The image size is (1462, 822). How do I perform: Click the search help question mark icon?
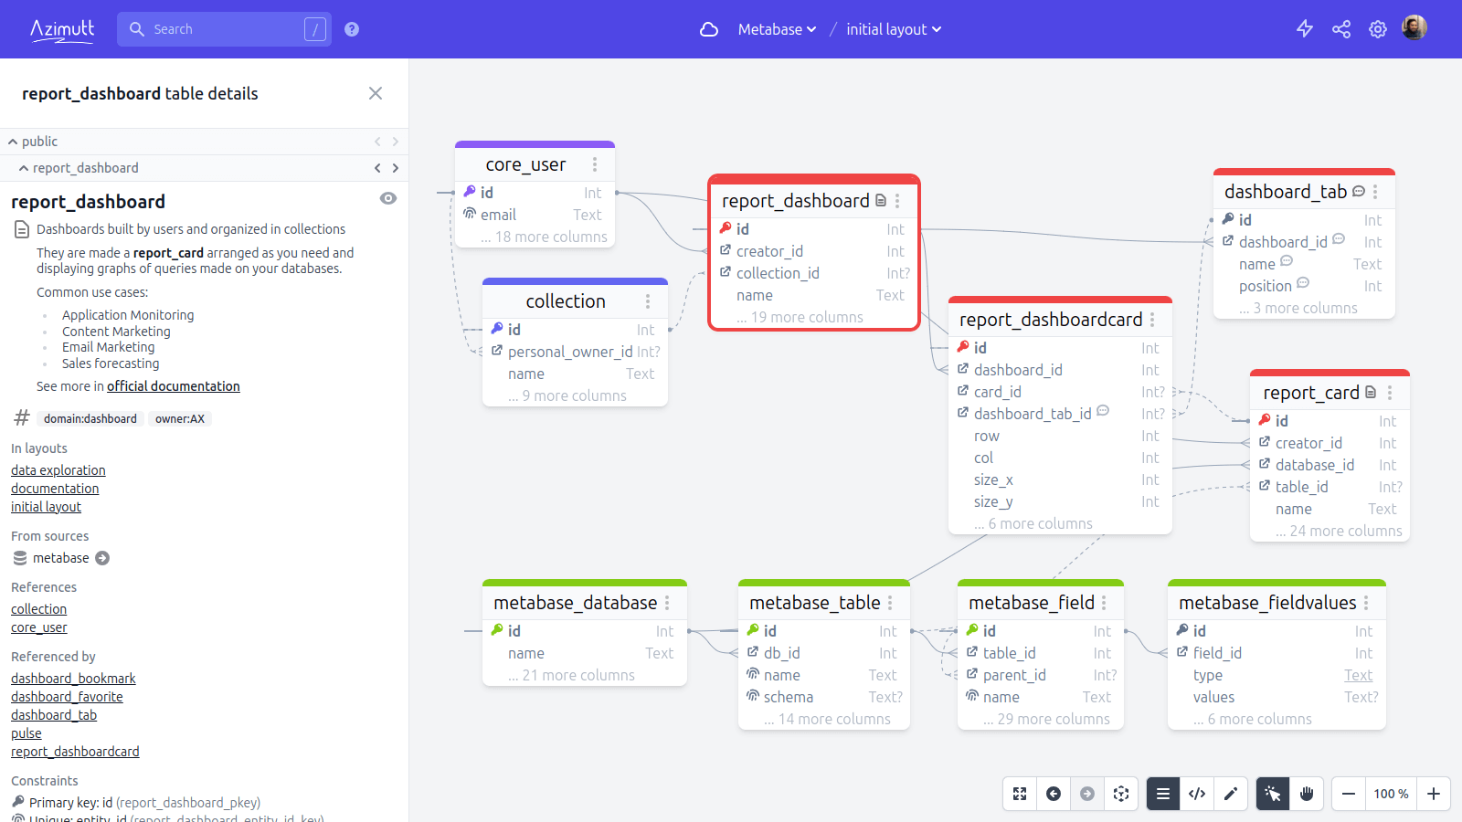(352, 28)
